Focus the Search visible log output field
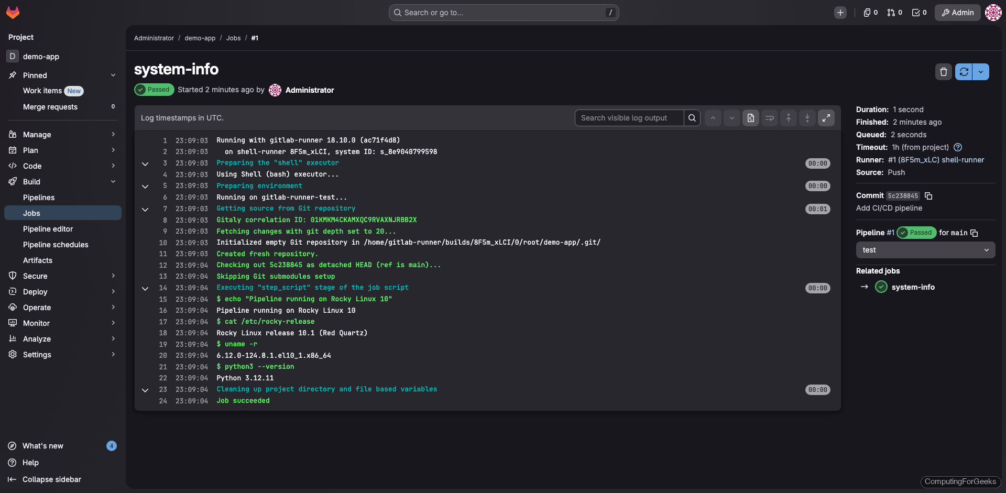The image size is (1006, 493). coord(629,117)
